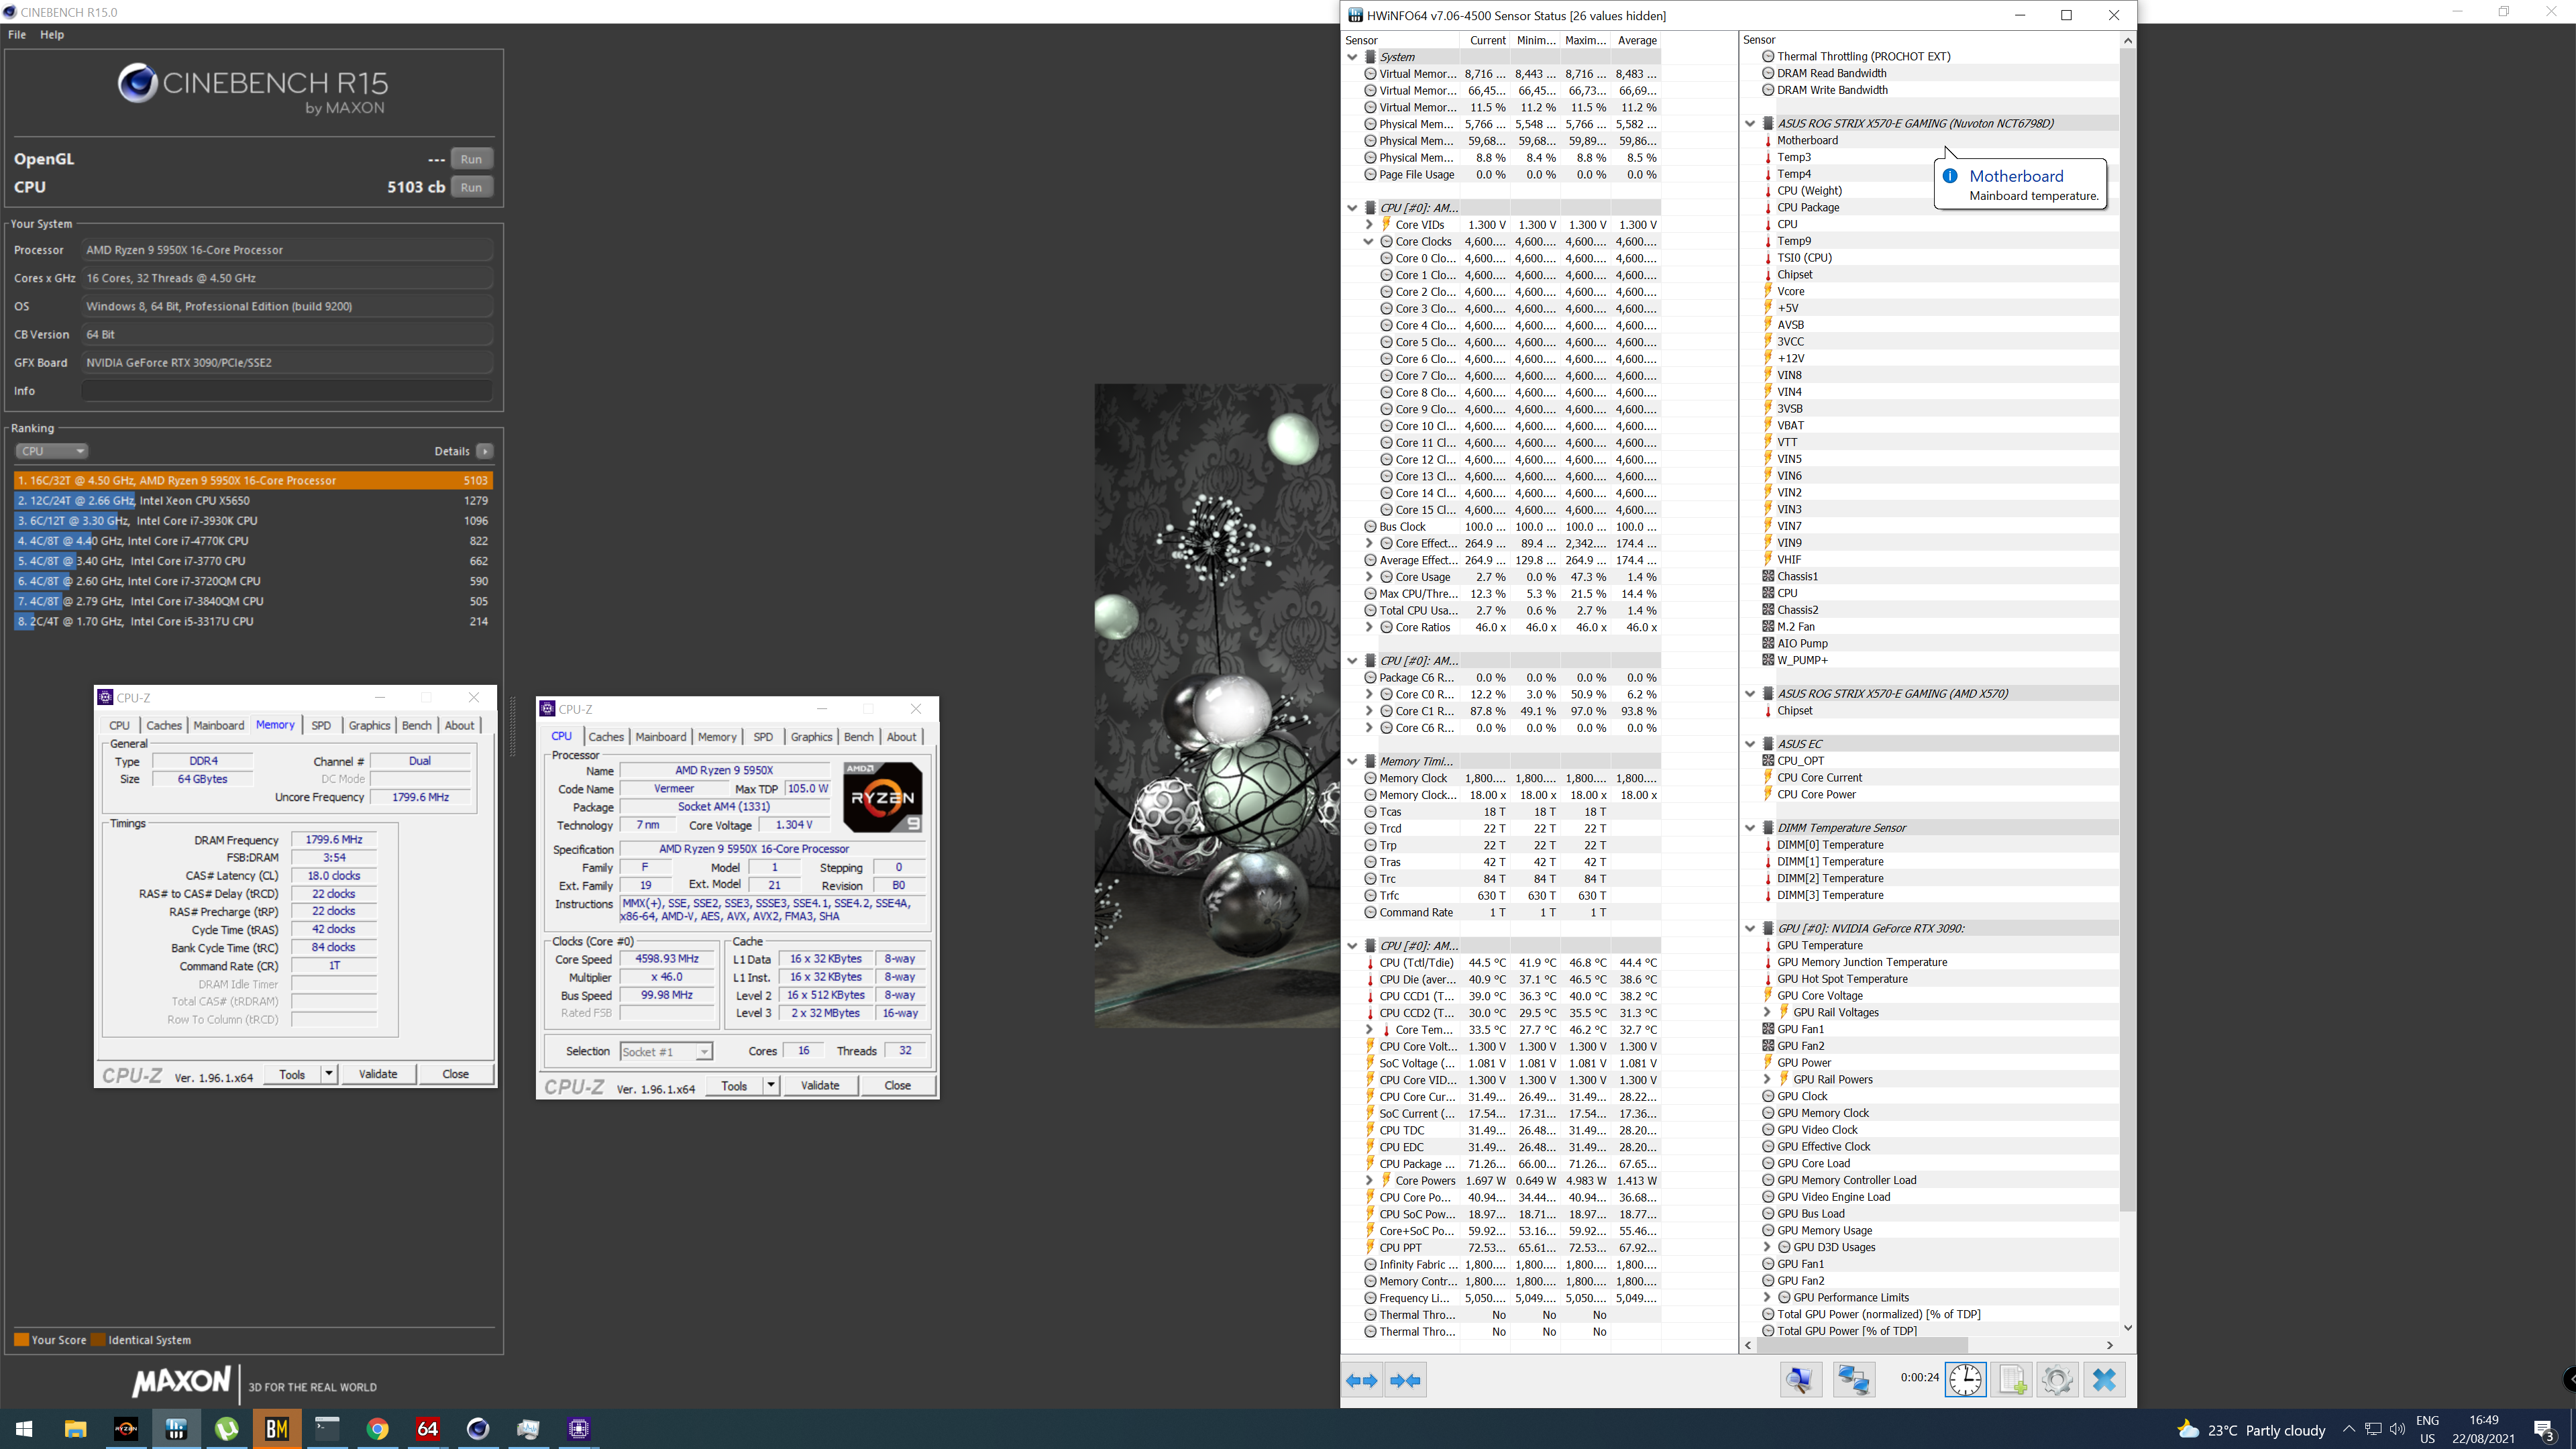Screen dimensions: 2576x1449
Task: Click CPU-Z purple chip taskbar icon
Action: (x=579, y=1429)
